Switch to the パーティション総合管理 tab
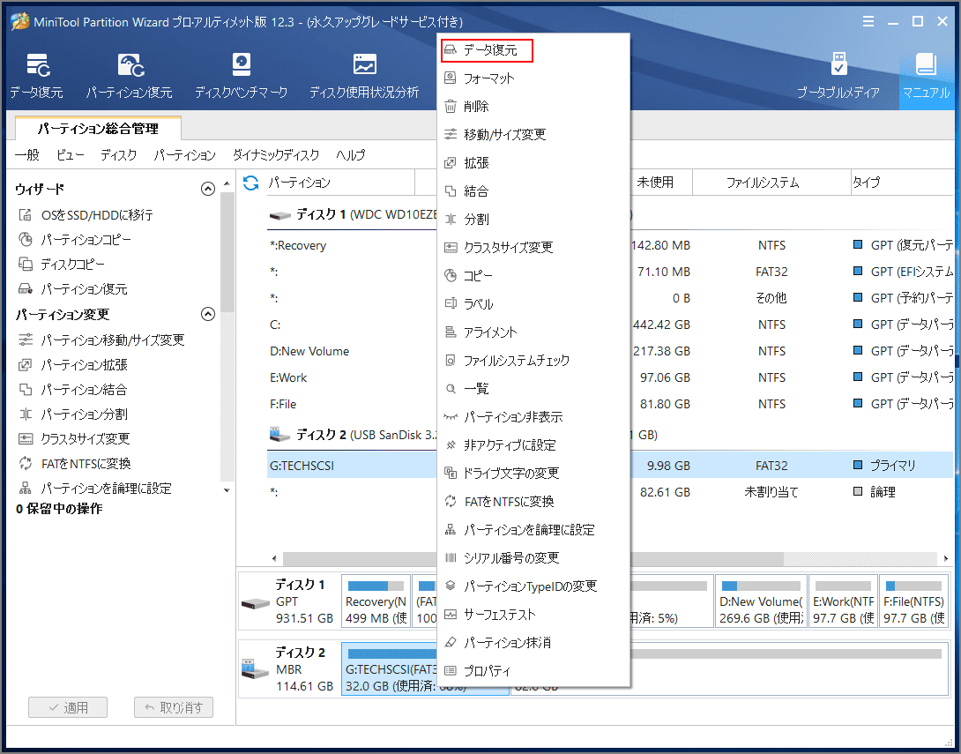This screenshot has width=961, height=754. click(97, 128)
